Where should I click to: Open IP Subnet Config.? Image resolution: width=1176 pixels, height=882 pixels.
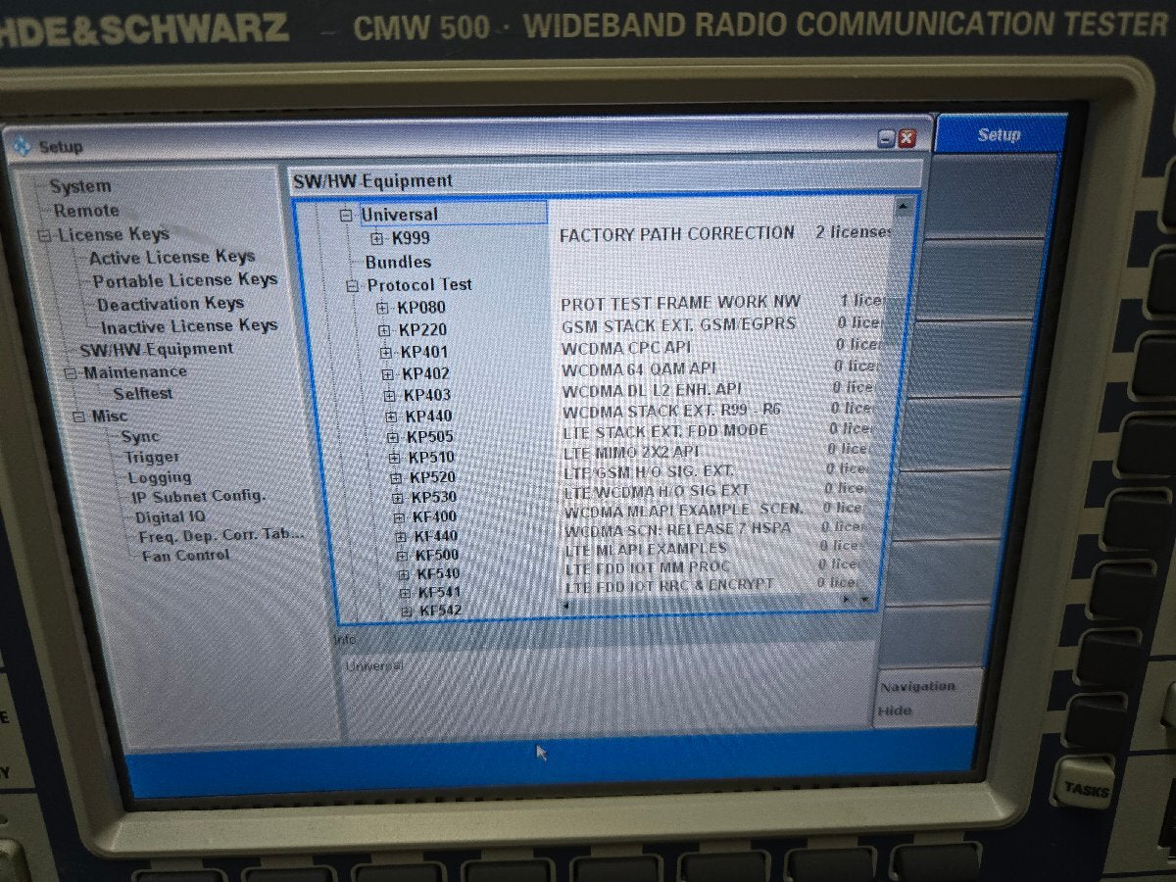199,496
